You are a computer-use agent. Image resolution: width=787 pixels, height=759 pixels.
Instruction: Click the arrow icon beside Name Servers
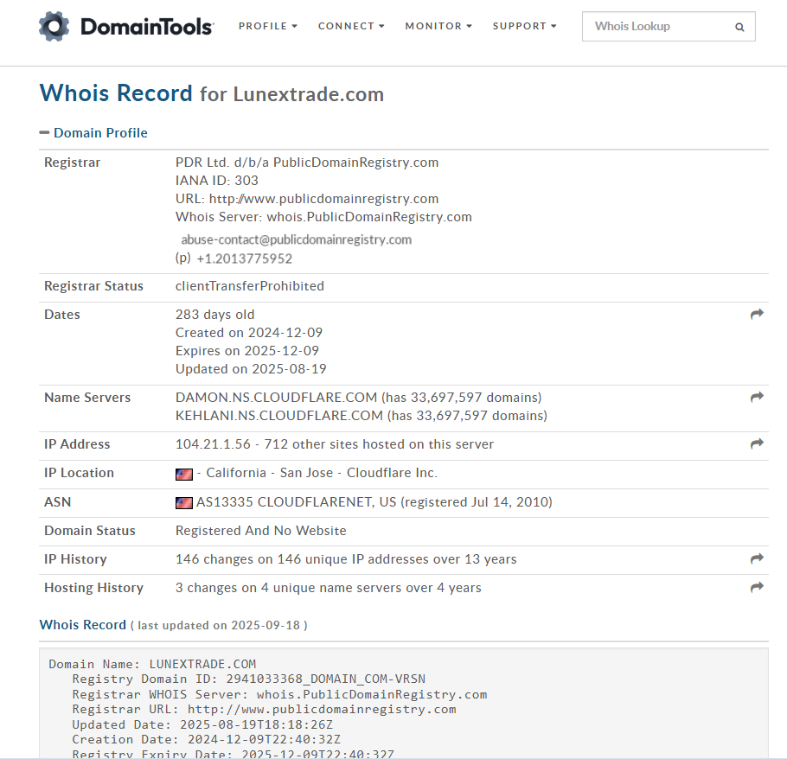click(757, 398)
